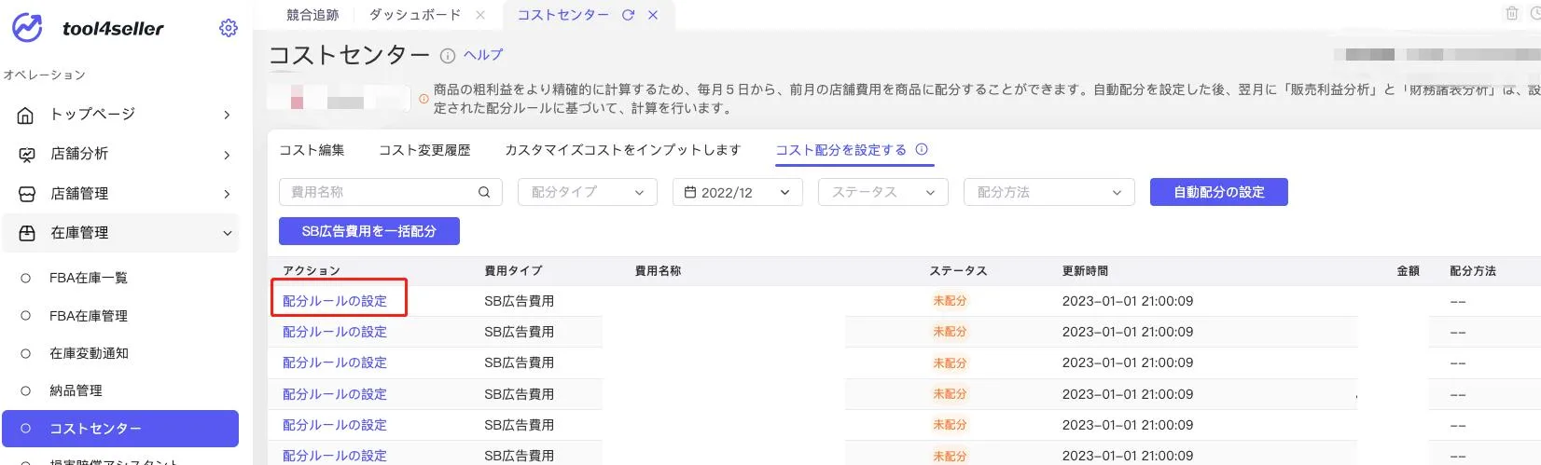The height and width of the screenshot is (465, 1541).
Task: Open the コスト編集 tab
Action: [x=312, y=150]
